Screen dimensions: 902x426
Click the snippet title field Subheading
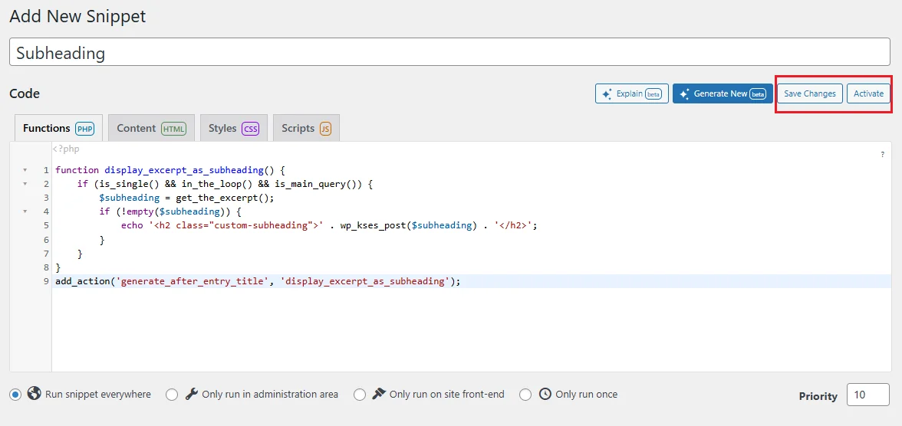click(x=449, y=52)
